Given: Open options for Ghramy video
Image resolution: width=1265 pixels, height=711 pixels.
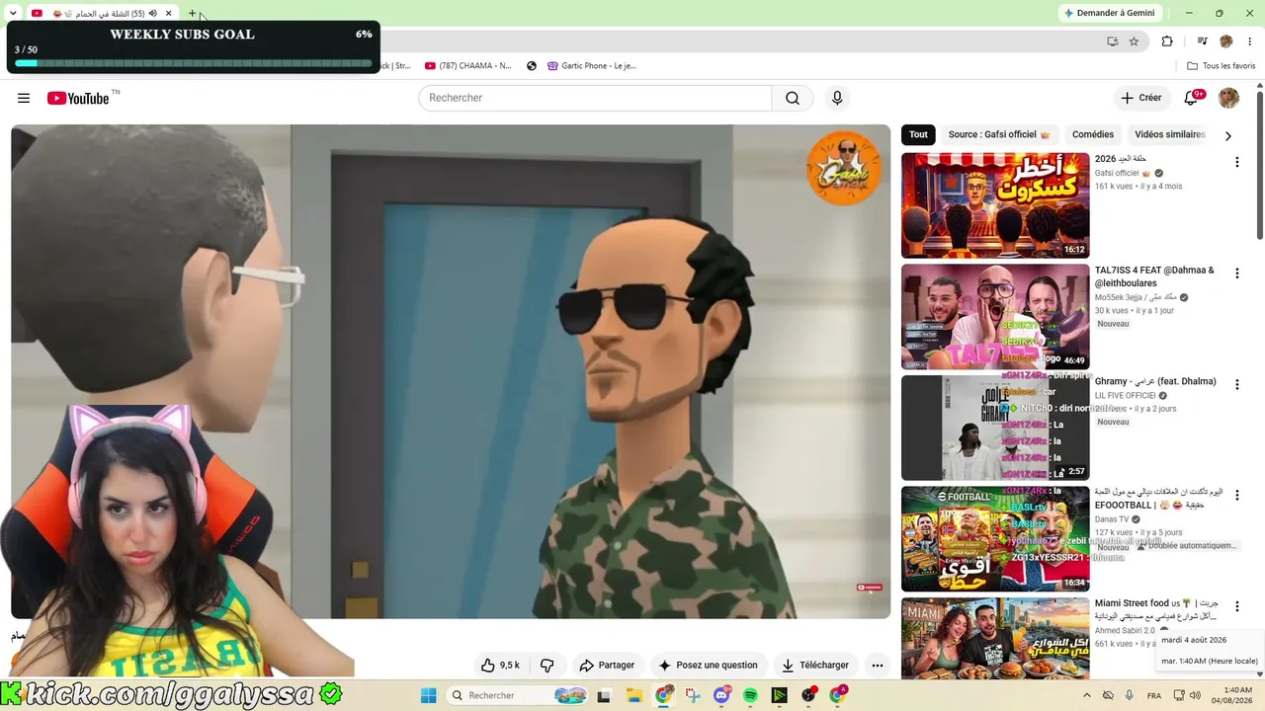Looking at the screenshot, I should [1236, 385].
